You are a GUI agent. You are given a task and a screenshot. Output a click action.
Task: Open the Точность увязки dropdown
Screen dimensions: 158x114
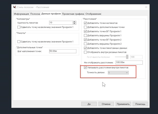[x=118, y=73]
